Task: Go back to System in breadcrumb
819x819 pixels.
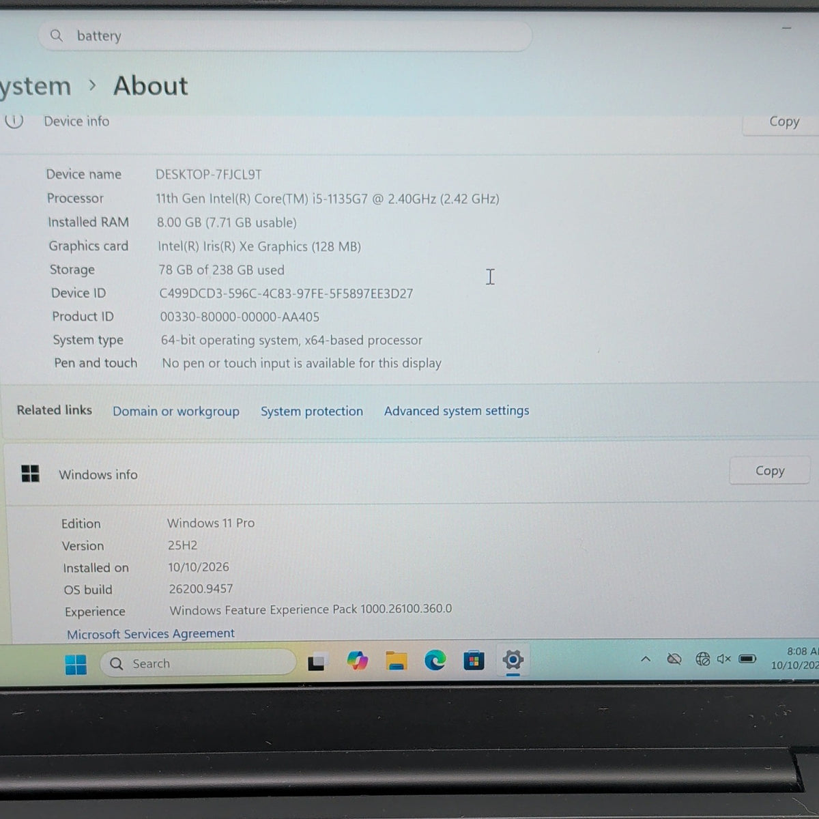Action: [35, 87]
